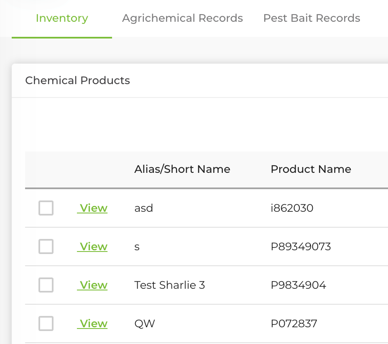Check the Test Sharlie 3 row checkbox
388x344 pixels.
click(46, 285)
